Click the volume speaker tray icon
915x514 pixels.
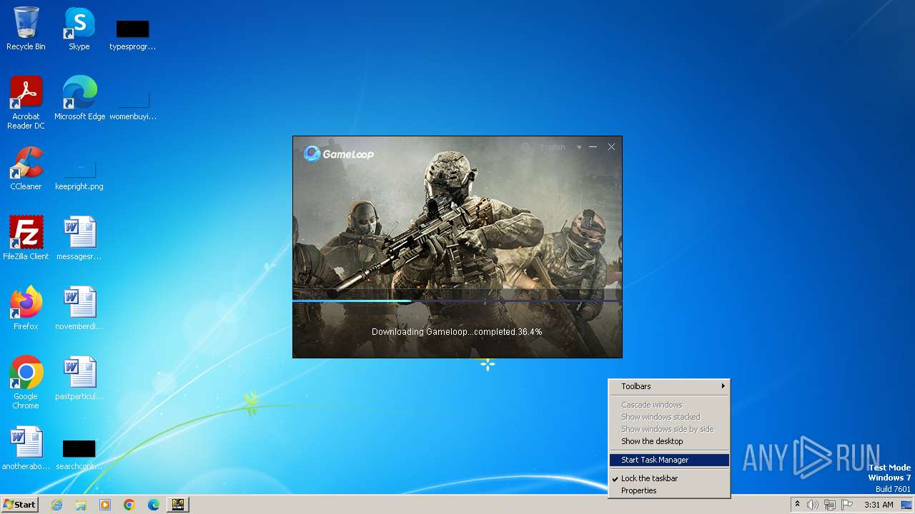pyautogui.click(x=813, y=505)
